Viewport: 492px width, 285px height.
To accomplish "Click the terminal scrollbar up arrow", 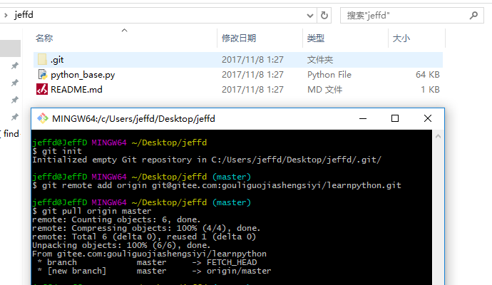I will click(438, 136).
